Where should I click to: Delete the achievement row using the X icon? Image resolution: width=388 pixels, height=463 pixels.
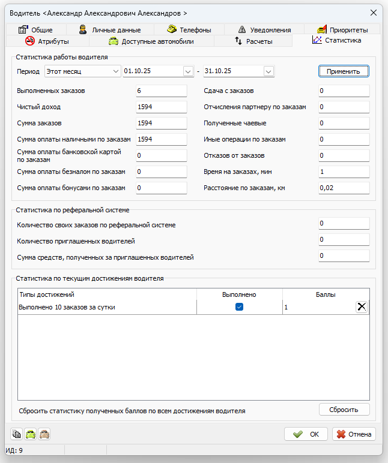(362, 307)
